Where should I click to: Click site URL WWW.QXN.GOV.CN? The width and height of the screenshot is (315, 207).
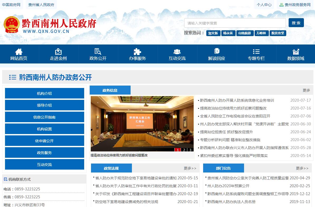coord(46,31)
